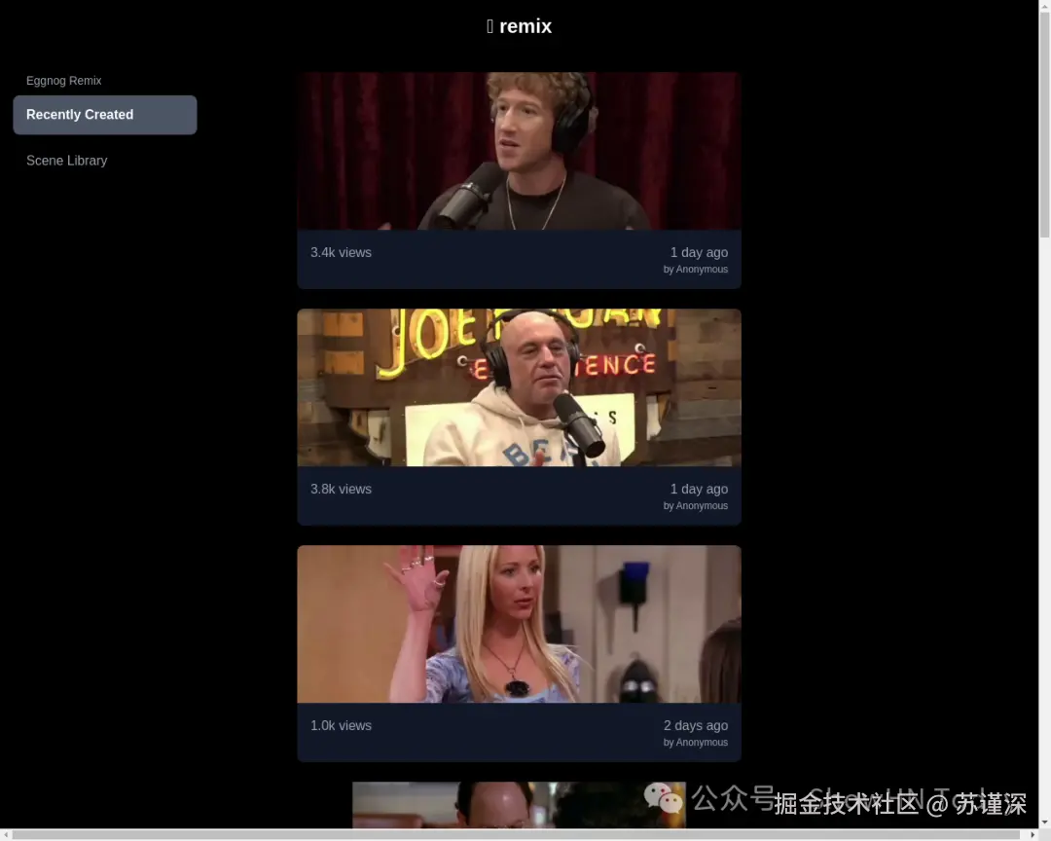Viewport: 1051px width, 841px height.
Task: Click the horizontal scroll left arrow
Action: point(6,835)
